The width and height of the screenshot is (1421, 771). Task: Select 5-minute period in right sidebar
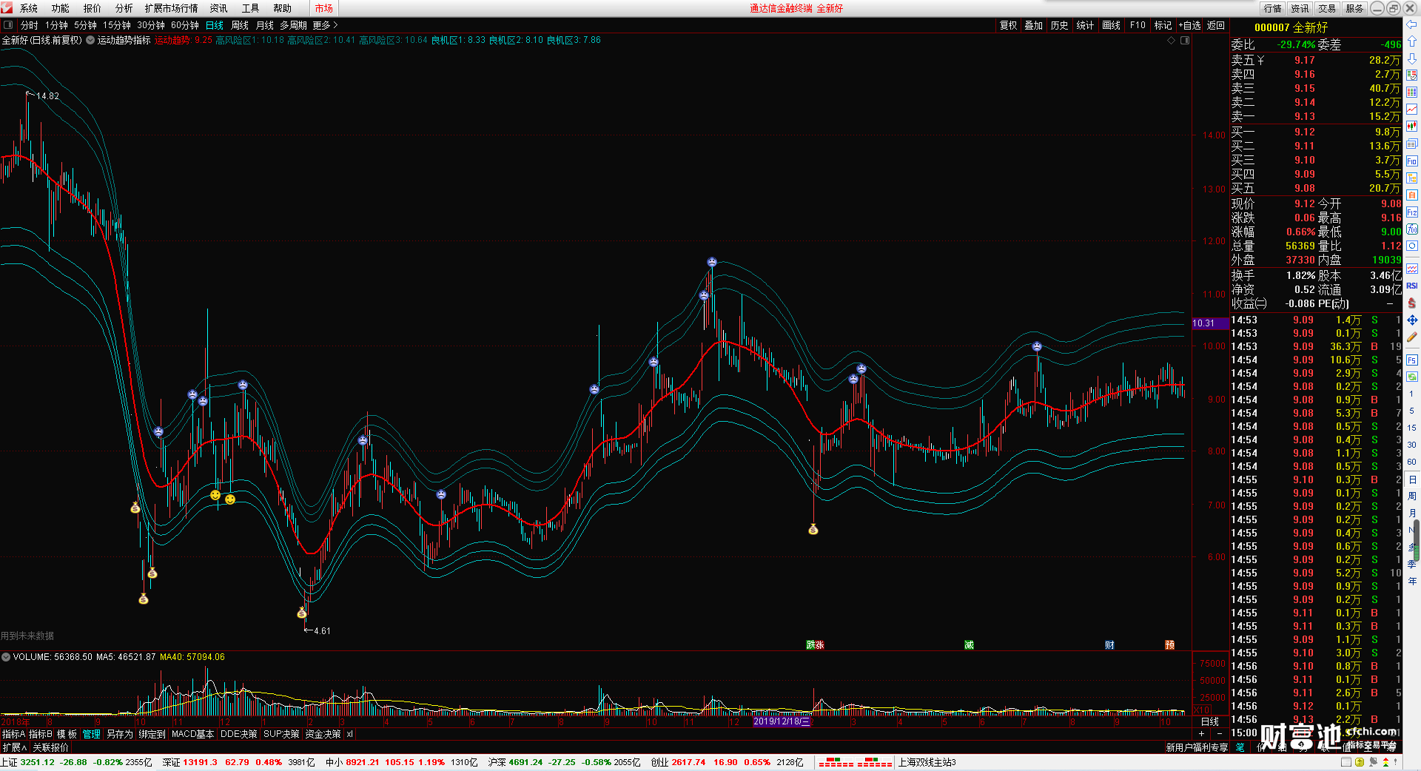[x=1412, y=411]
